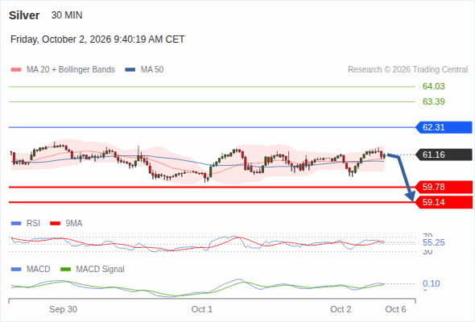
Task: Click the date 'Friday, October 2, 2026 9:40:19 AM CET'
Action: [x=97, y=39]
